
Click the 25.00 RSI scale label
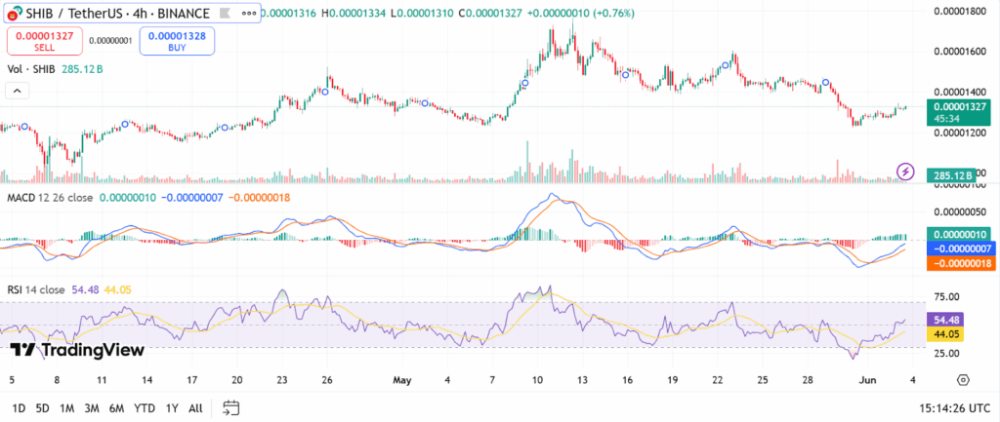tap(945, 353)
